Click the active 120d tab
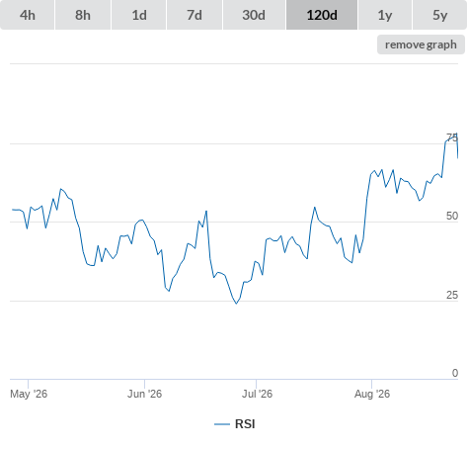The height and width of the screenshot is (450, 468). (x=322, y=15)
